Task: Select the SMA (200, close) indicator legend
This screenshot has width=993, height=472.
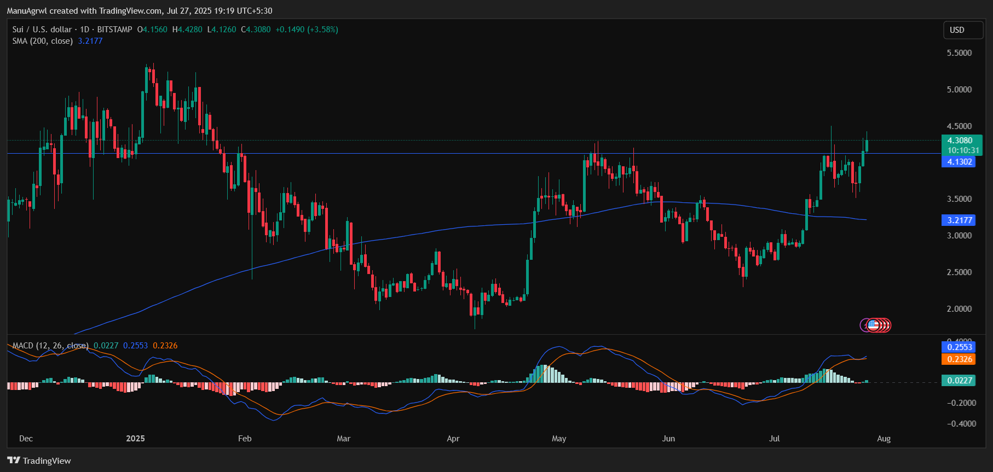Action: click(43, 41)
